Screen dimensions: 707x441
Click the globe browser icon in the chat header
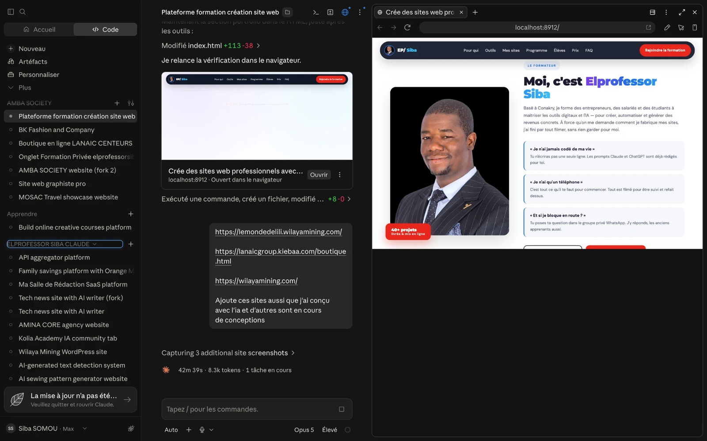[x=345, y=12]
